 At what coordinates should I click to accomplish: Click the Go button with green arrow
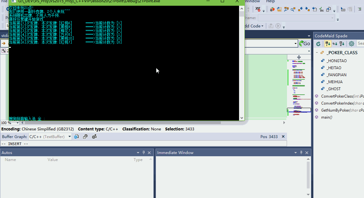click(305, 43)
